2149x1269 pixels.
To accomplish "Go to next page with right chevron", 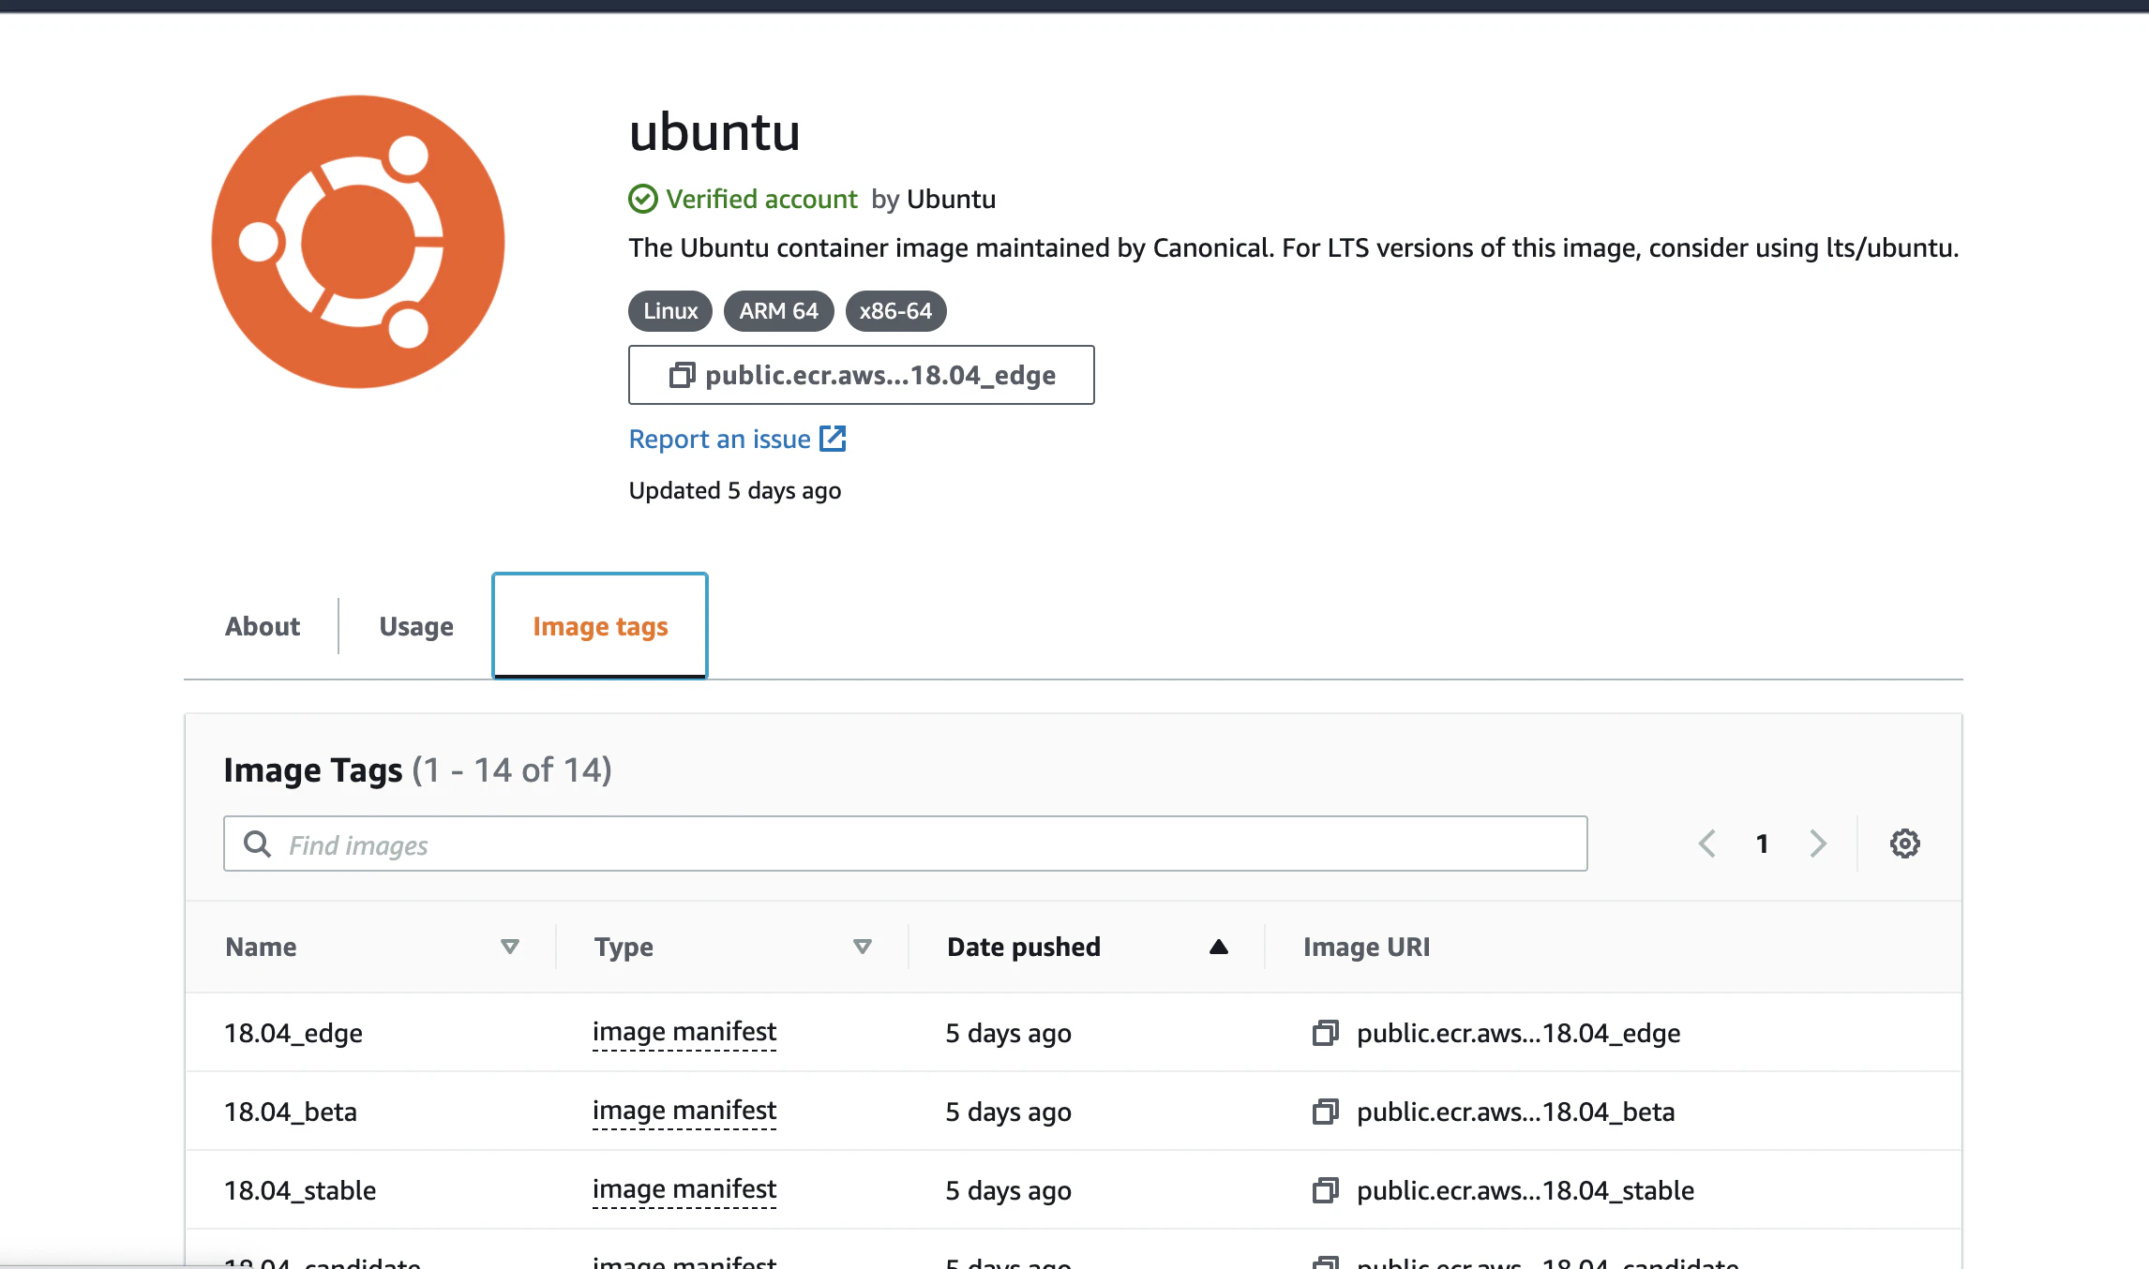I will coord(1818,844).
